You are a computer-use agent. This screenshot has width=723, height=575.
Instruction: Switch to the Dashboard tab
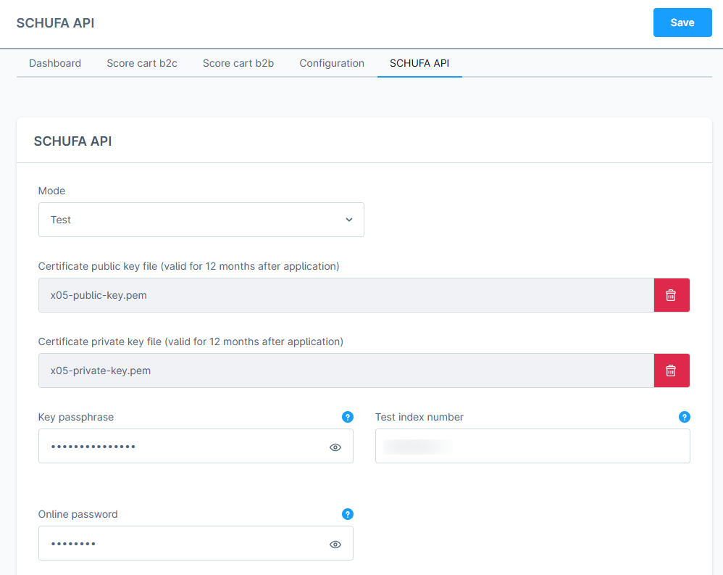(x=55, y=63)
